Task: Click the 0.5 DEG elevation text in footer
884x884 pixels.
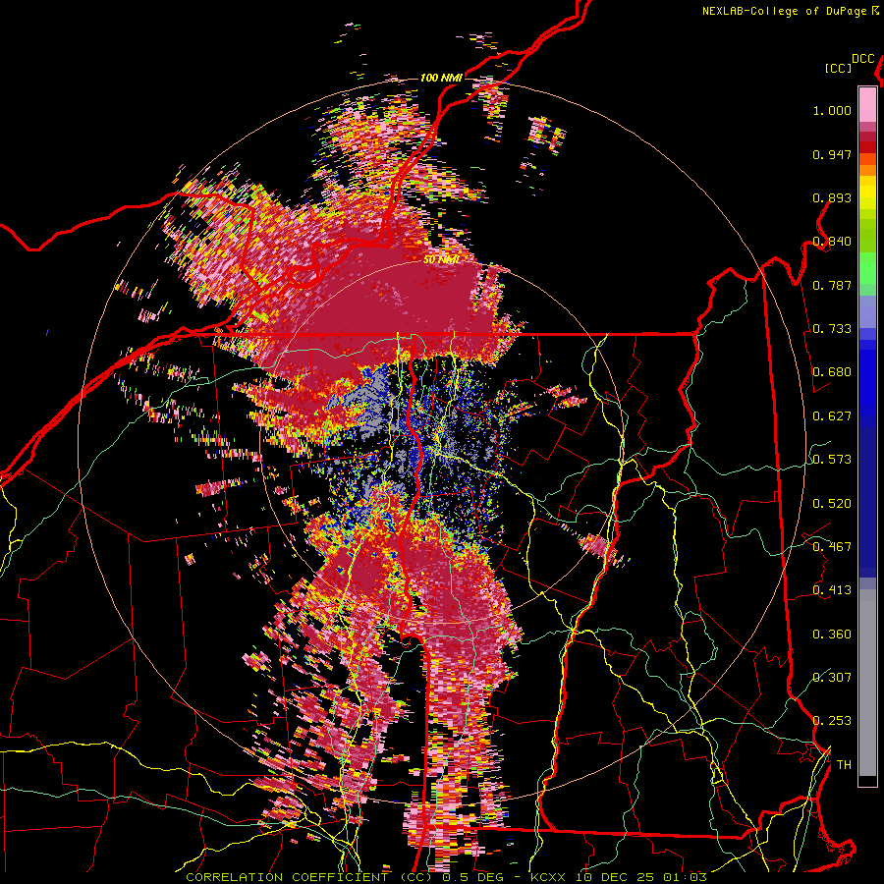Action: 473,877
